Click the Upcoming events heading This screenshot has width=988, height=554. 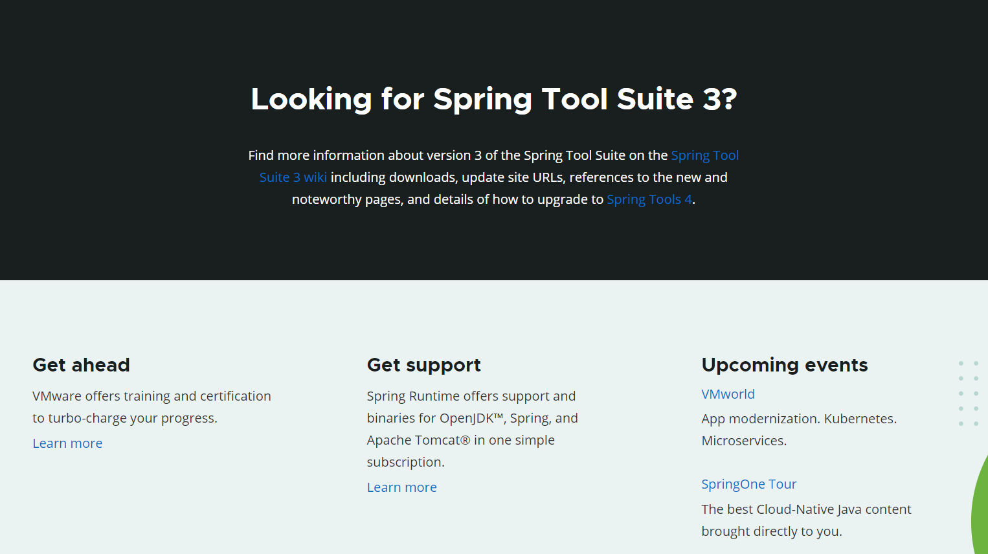click(x=784, y=365)
